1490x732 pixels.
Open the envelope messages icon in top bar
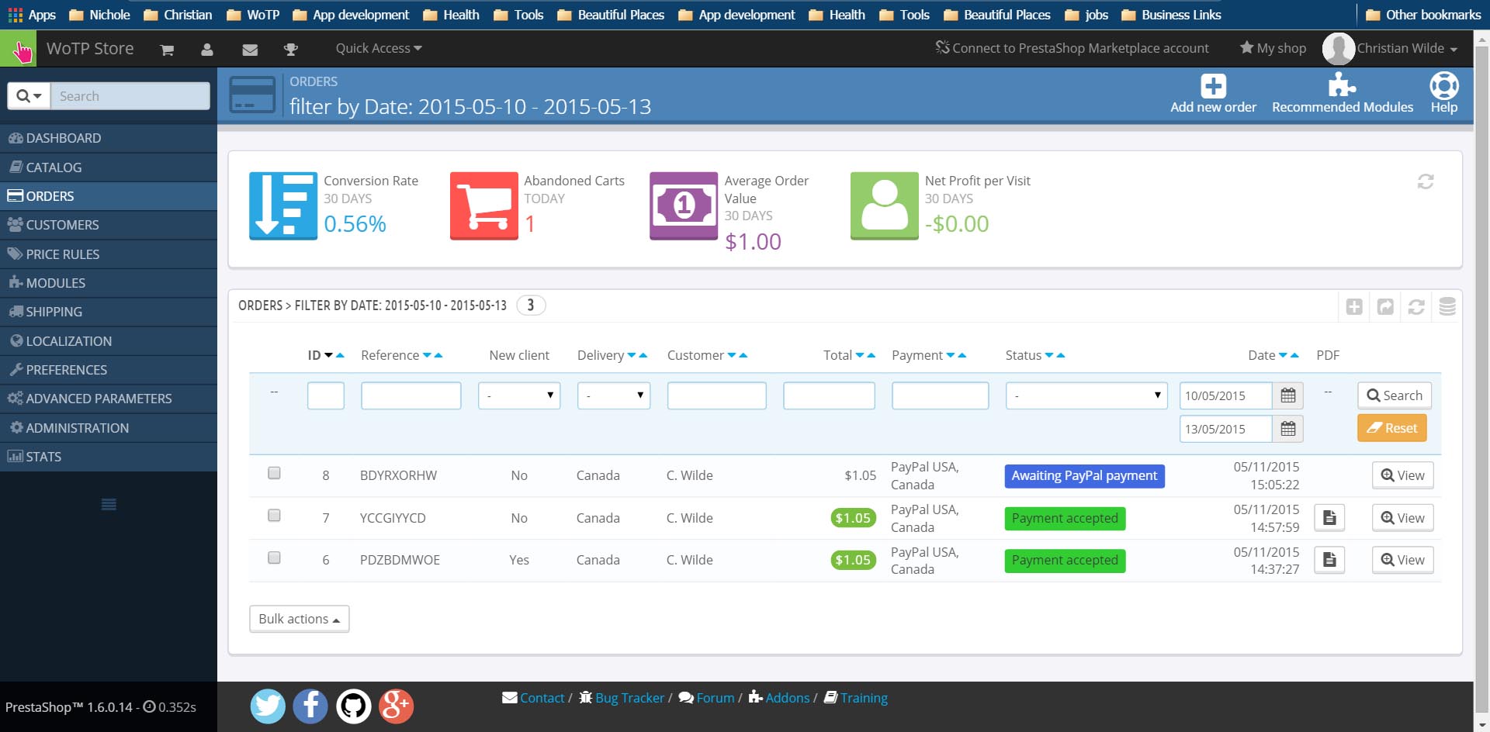pos(250,50)
